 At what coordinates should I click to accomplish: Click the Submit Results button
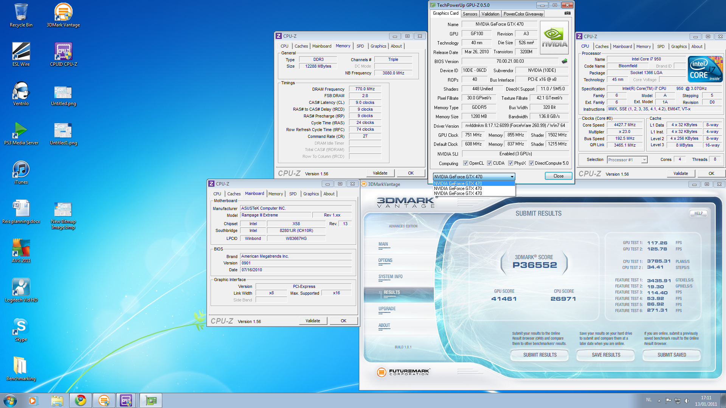(x=540, y=355)
